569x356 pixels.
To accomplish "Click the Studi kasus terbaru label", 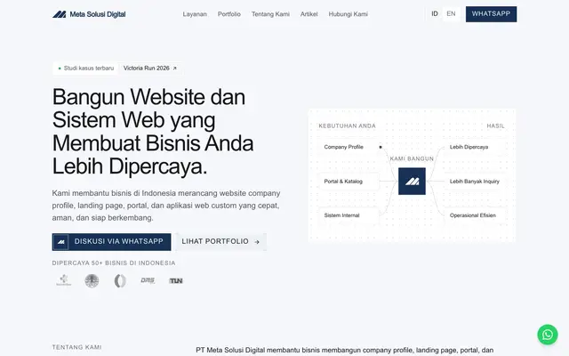I will tap(89, 69).
